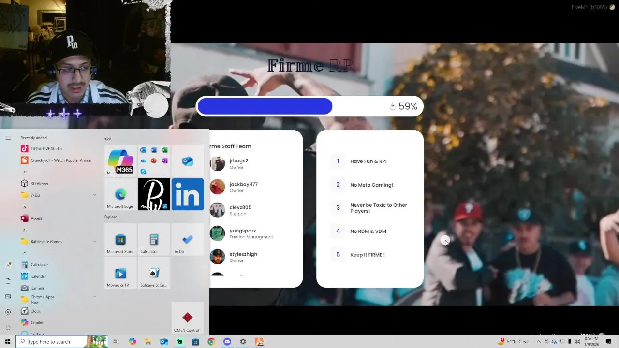Click rule 'Have Fun & RP!'
This screenshot has width=619, height=348.
coord(368,161)
